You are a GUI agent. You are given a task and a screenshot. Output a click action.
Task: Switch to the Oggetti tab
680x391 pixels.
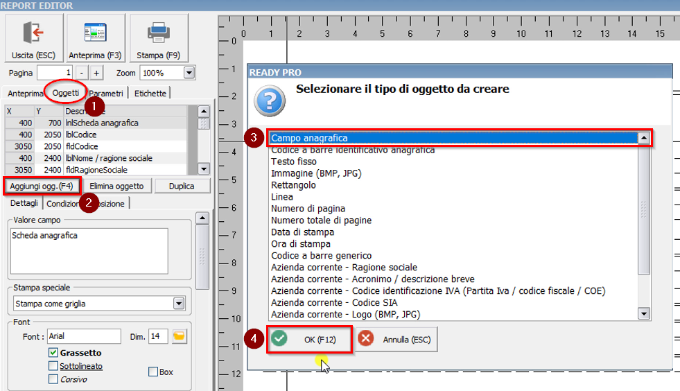click(66, 93)
